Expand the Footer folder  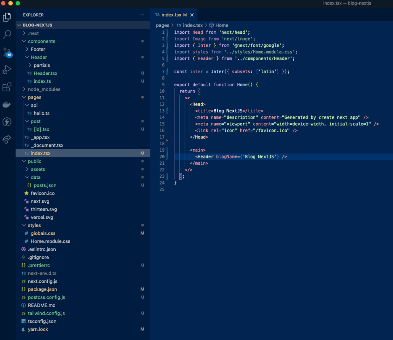click(38, 49)
